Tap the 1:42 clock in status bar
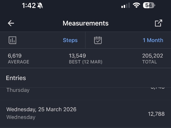 29,6
